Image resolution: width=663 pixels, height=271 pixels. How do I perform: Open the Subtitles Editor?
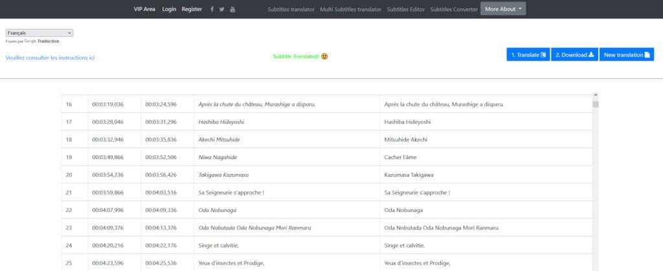tap(406, 9)
